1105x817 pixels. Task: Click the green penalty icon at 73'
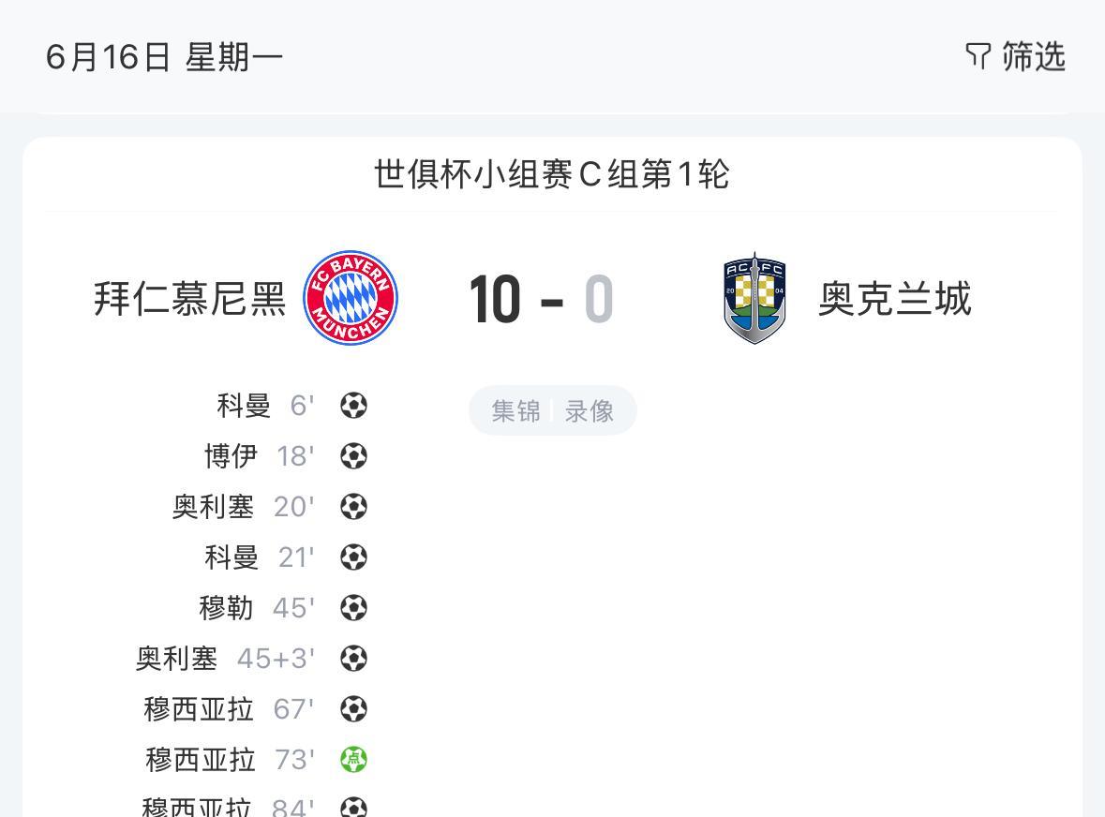tap(353, 760)
